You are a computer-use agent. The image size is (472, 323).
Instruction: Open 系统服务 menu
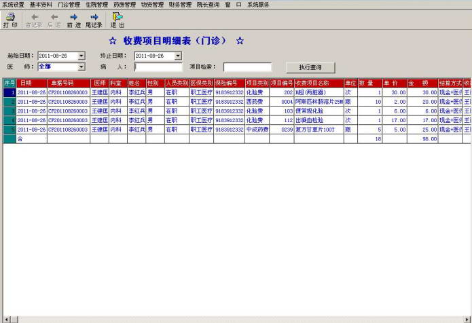[x=258, y=5]
